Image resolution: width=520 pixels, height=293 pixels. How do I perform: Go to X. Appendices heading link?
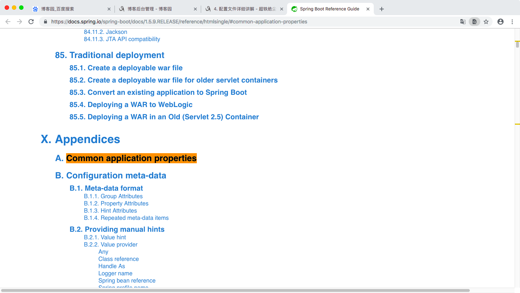tap(80, 139)
